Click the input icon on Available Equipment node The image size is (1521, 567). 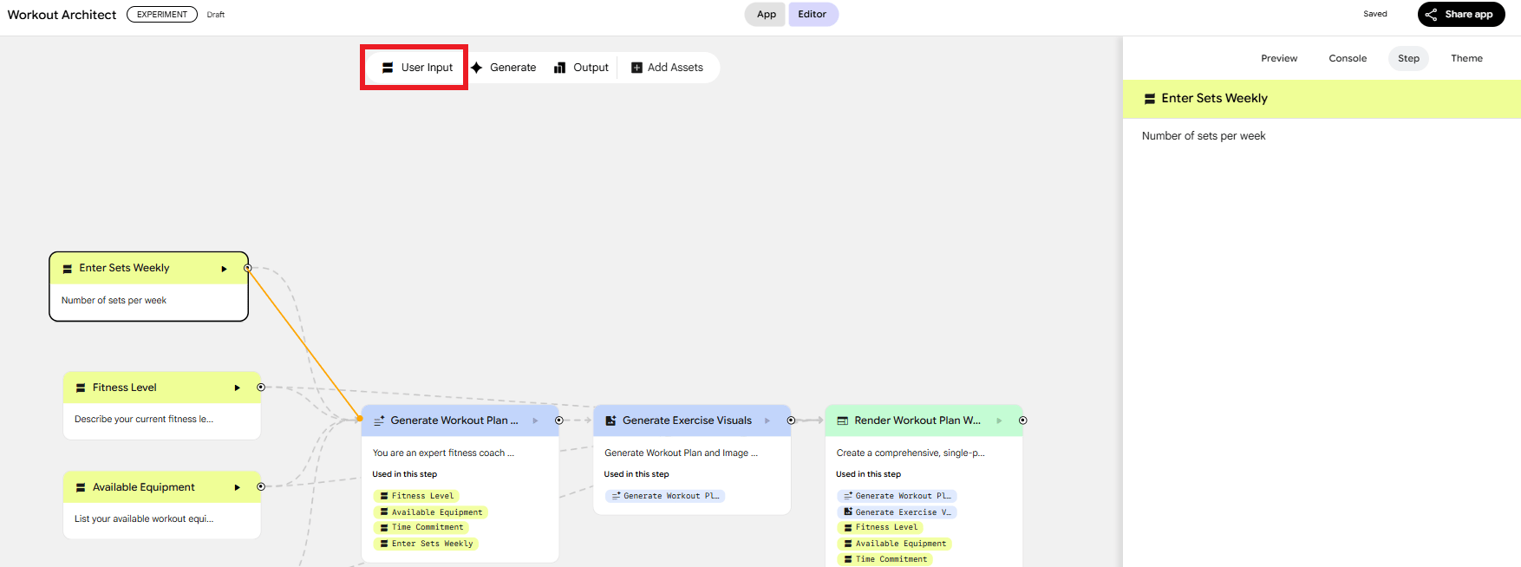click(x=81, y=487)
